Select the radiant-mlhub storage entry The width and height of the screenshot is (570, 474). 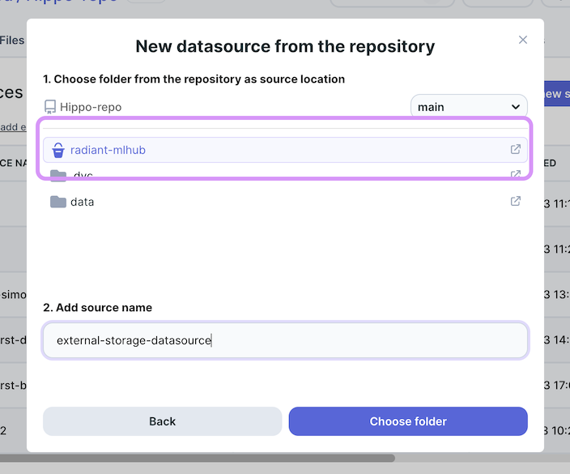[108, 150]
